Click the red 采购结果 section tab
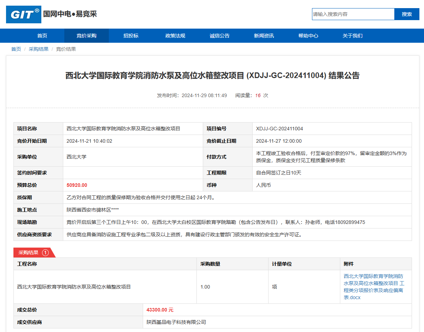 pos(29,253)
